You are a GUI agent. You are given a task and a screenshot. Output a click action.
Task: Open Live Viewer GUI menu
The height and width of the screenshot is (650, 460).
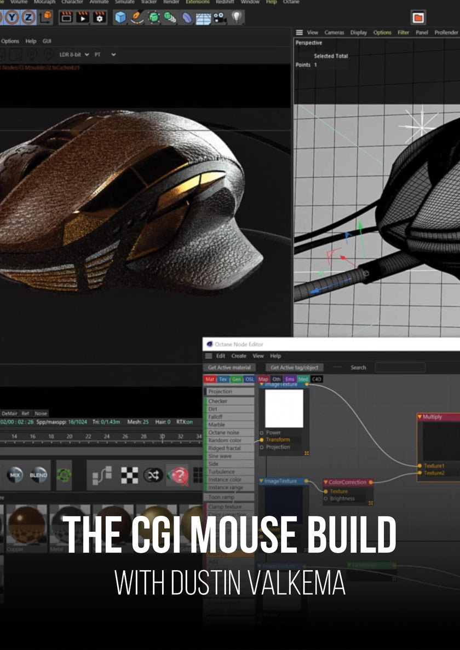(47, 41)
